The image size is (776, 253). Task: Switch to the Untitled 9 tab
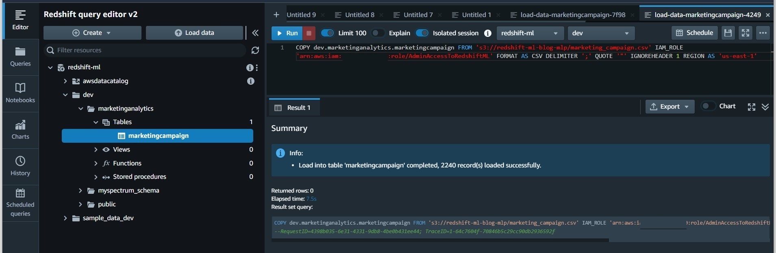[301, 15]
